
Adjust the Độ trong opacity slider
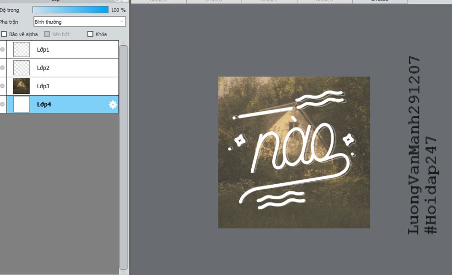pyautogui.click(x=70, y=10)
